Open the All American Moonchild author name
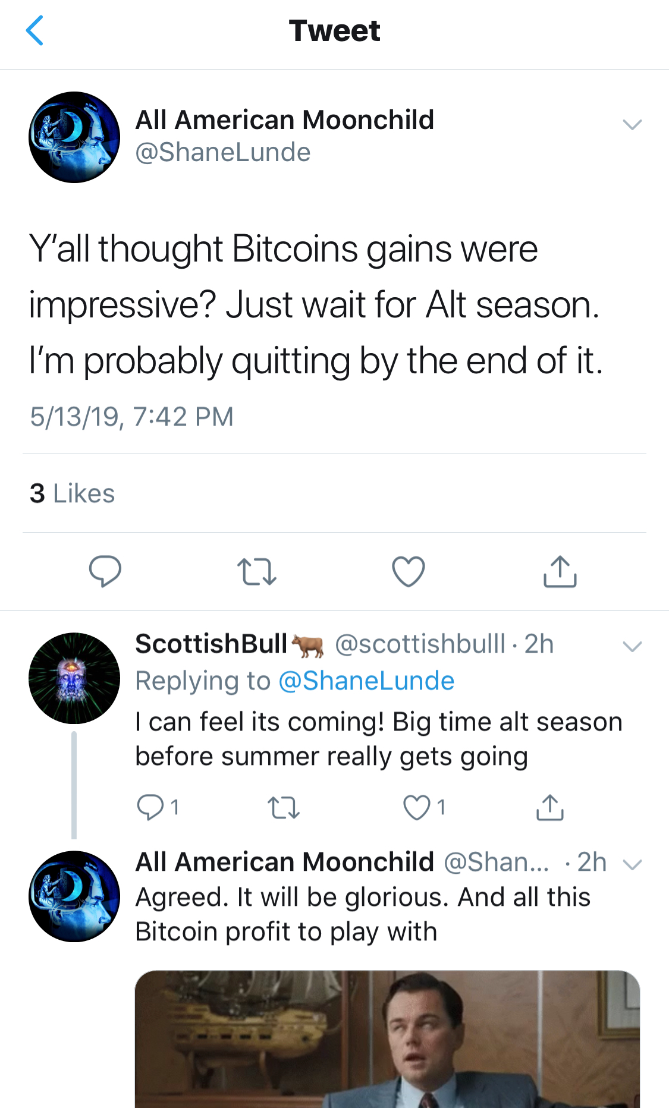 point(285,120)
